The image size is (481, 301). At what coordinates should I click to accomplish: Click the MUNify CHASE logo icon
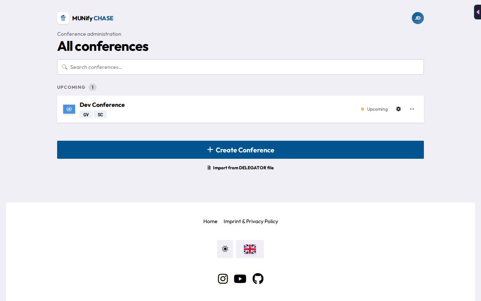(63, 18)
